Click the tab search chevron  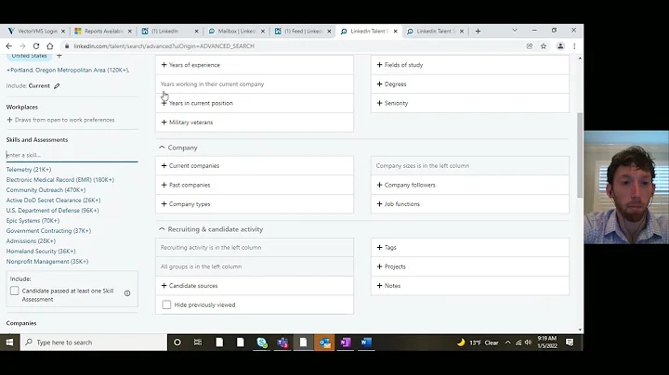tap(515, 31)
